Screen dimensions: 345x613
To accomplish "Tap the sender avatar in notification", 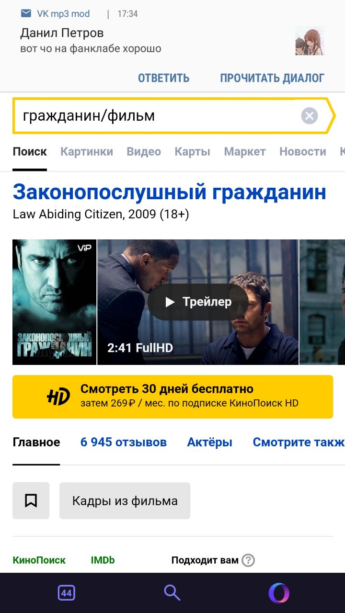I will 310,41.
